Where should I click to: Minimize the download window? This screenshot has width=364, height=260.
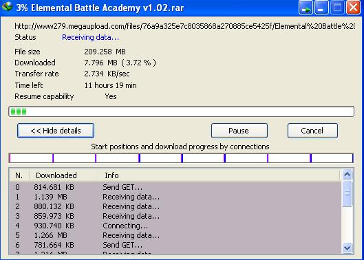[321, 8]
